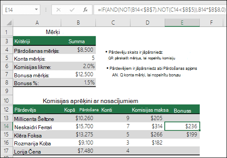The image size is (227, 158).
Task: Click the Name Box showing E14
Action: 21,10
